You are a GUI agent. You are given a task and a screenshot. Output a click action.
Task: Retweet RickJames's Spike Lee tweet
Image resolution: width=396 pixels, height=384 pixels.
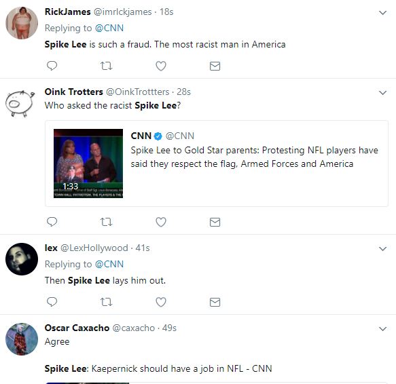pyautogui.click(x=106, y=66)
